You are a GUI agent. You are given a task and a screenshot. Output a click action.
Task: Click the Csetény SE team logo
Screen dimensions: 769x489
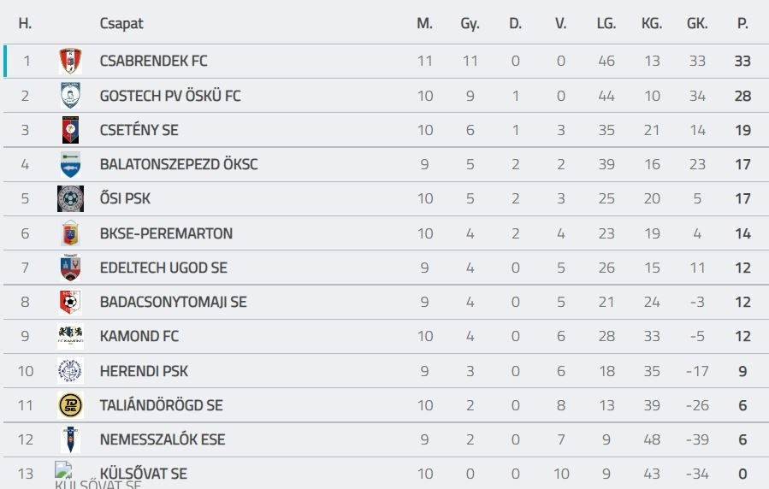[70, 130]
